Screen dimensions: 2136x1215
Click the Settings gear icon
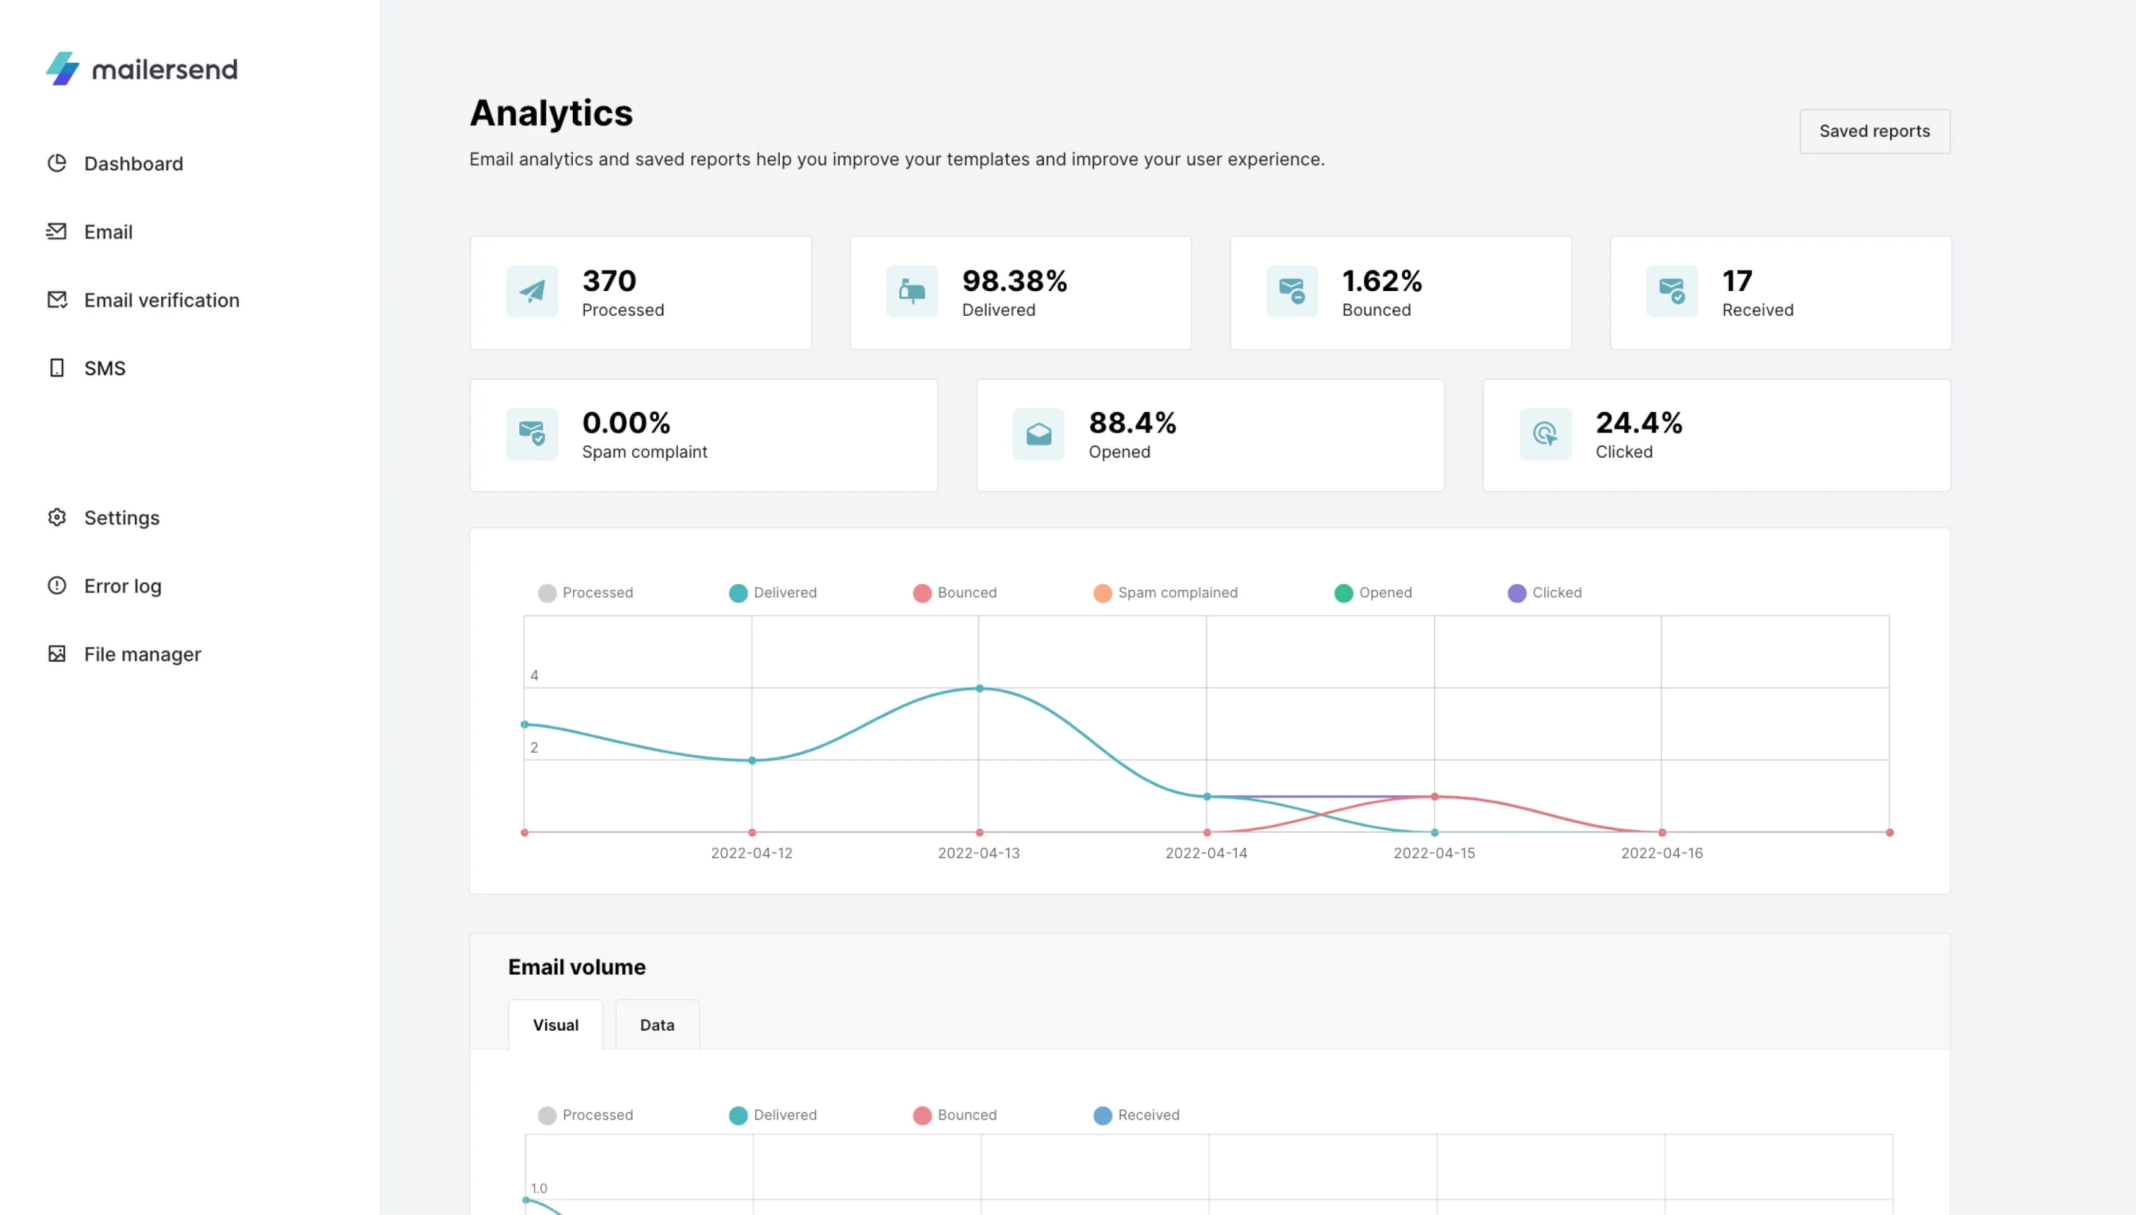click(x=57, y=517)
